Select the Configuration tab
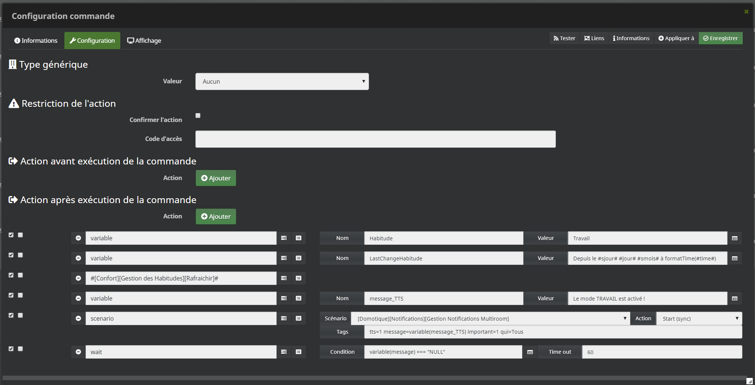The width and height of the screenshot is (755, 385). click(x=92, y=41)
